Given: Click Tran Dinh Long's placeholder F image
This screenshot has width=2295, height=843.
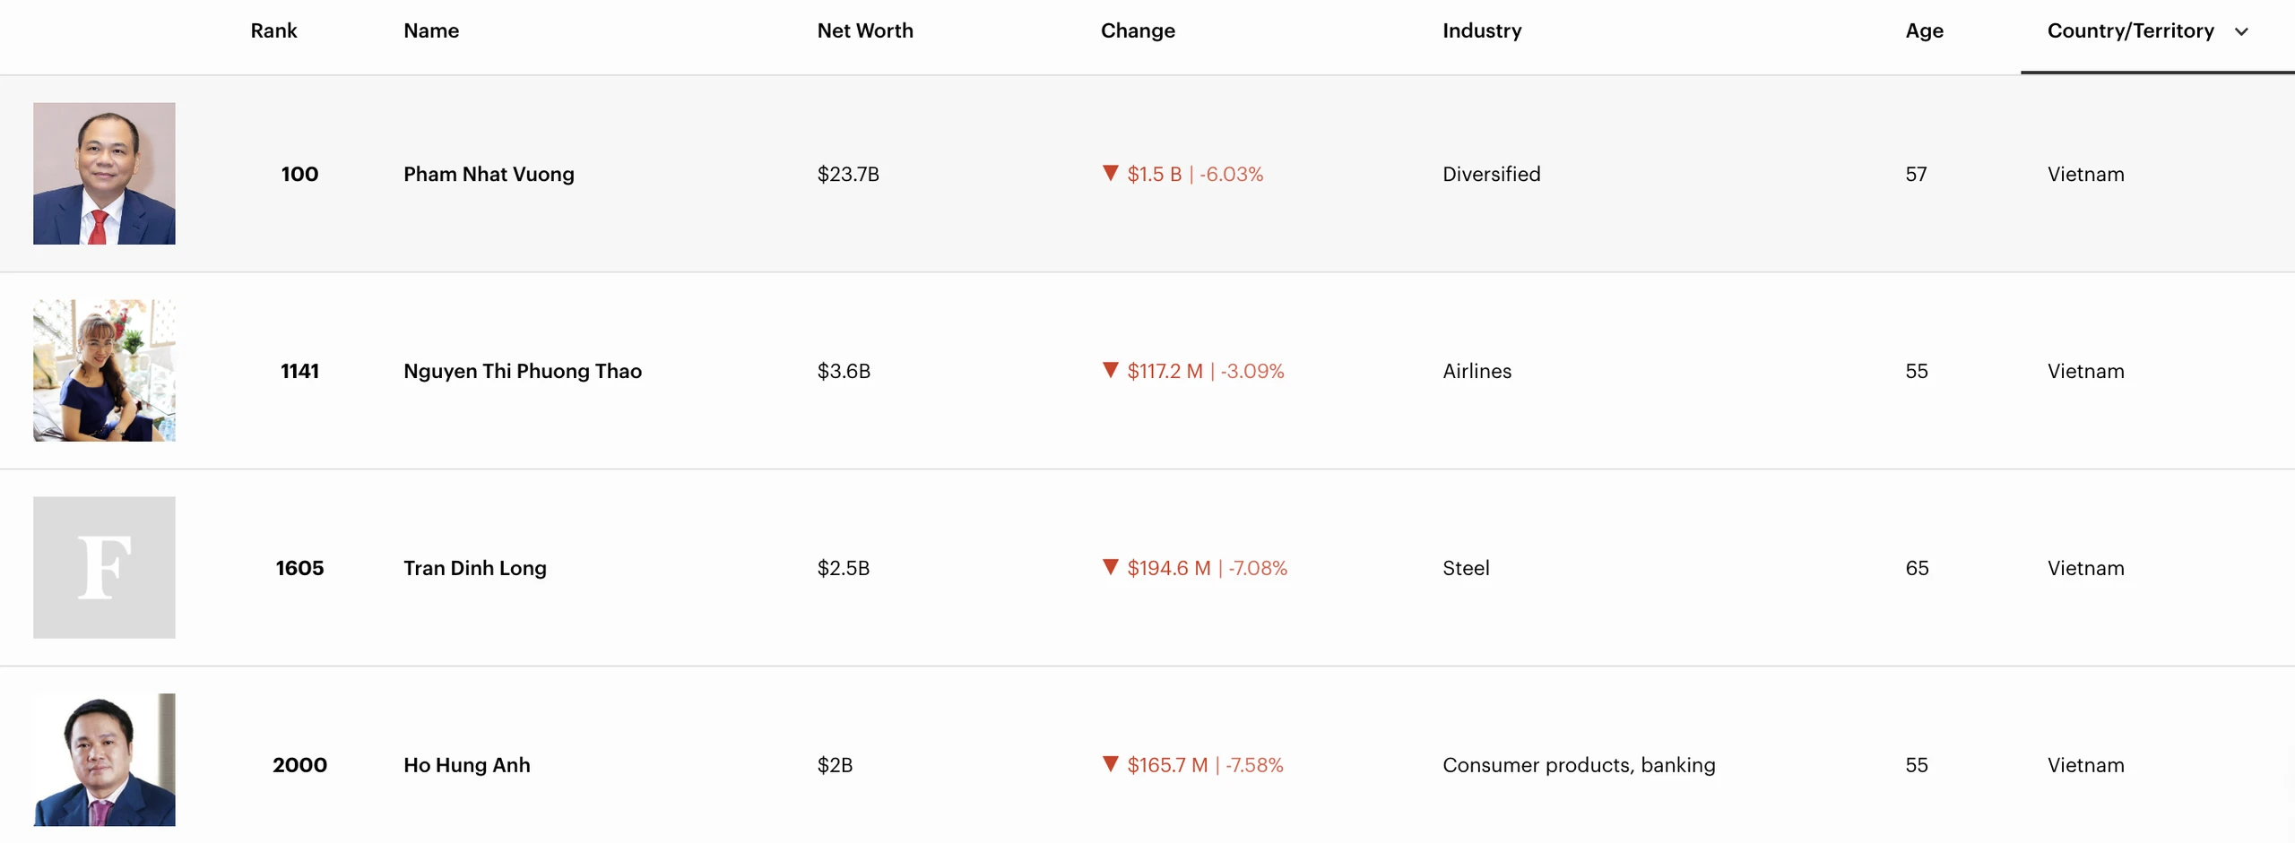Looking at the screenshot, I should 104,567.
